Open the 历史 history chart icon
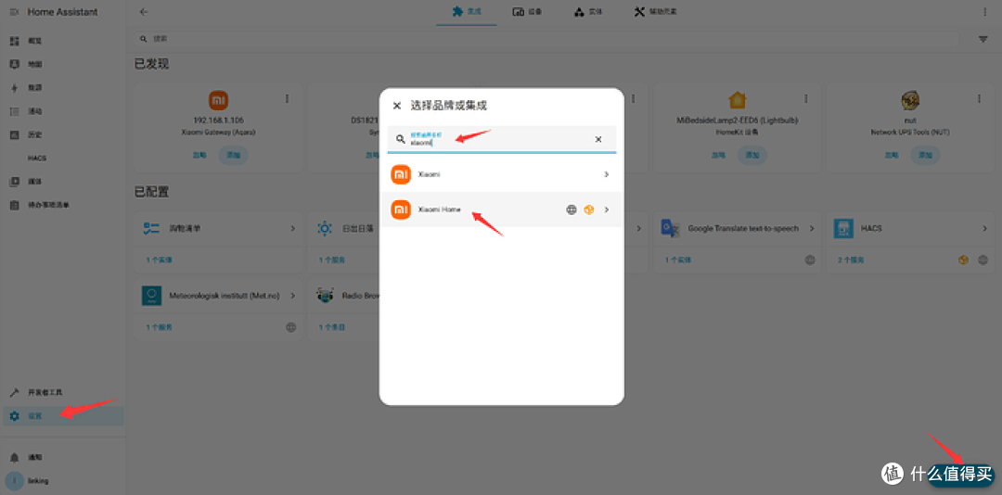Screen dimensions: 1002x495 click(x=14, y=134)
